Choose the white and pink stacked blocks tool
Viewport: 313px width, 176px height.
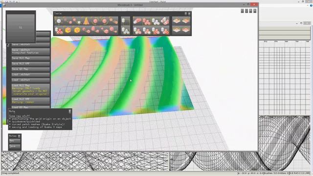pyautogui.click(x=165, y=21)
